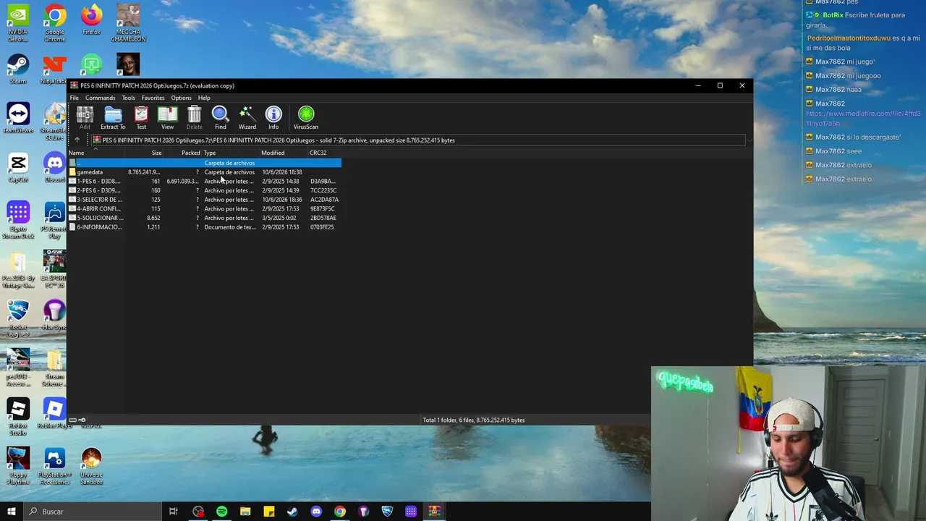
Task: Click the Add toolbar icon in WinRAR
Action: coord(85,118)
